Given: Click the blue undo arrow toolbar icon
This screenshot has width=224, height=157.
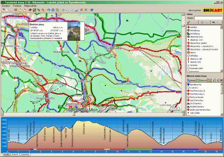Looking at the screenshot, I should [x=48, y=10].
